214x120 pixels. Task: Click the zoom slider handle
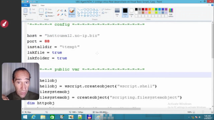pos(203,112)
